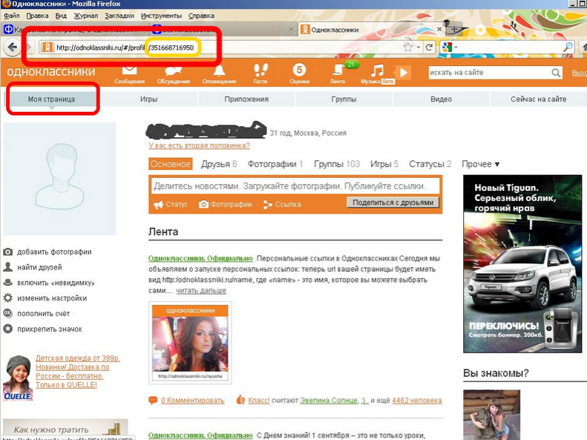This screenshot has height=440, width=587.
Task: Select the Группы navigation tab
Action: pyautogui.click(x=344, y=99)
